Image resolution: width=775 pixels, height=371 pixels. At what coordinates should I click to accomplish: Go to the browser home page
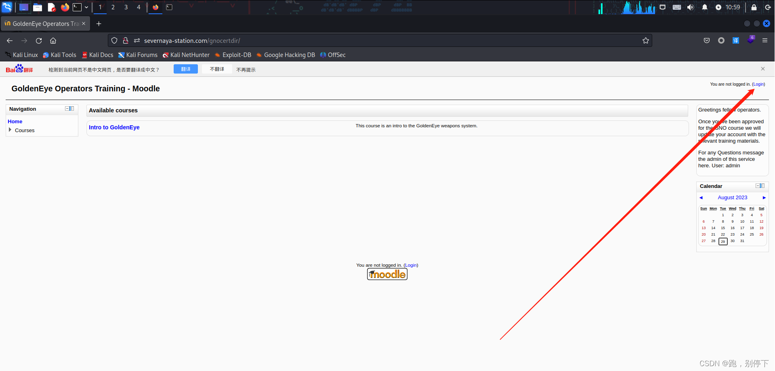[x=53, y=40]
